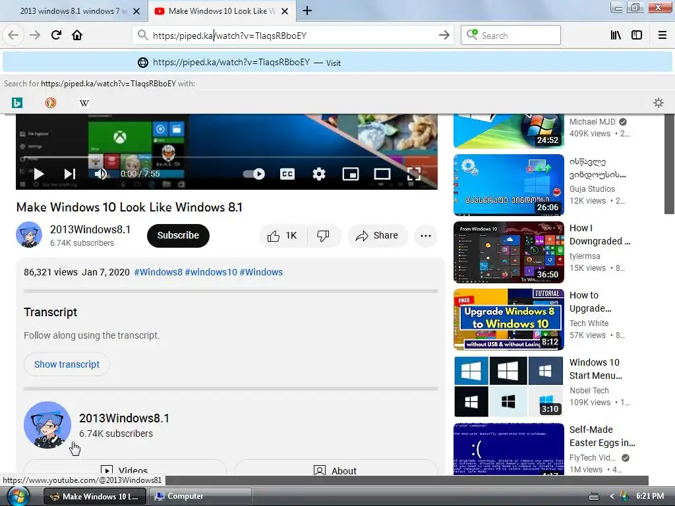Click the taskbar clock 6:21 PM
This screenshot has height=506, width=675.
[x=650, y=496]
